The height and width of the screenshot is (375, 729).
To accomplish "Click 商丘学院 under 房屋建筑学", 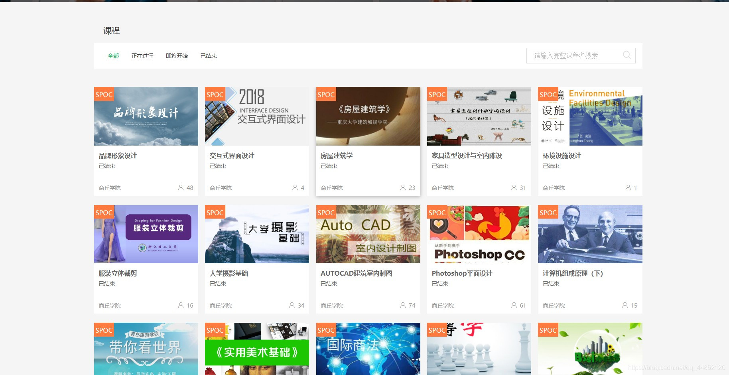I will coord(332,188).
